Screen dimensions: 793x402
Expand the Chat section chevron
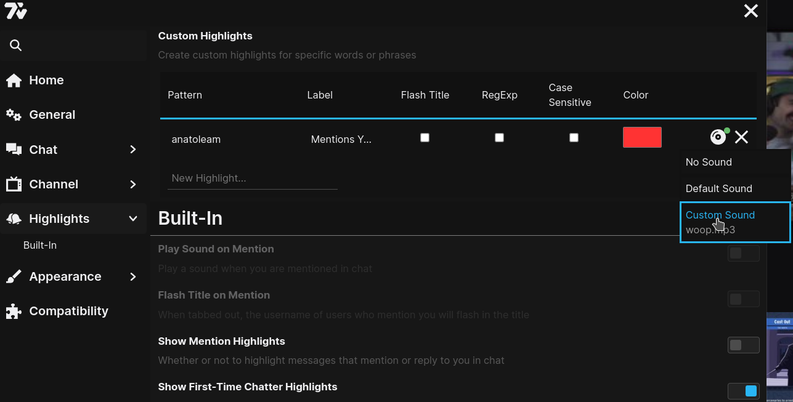point(133,150)
